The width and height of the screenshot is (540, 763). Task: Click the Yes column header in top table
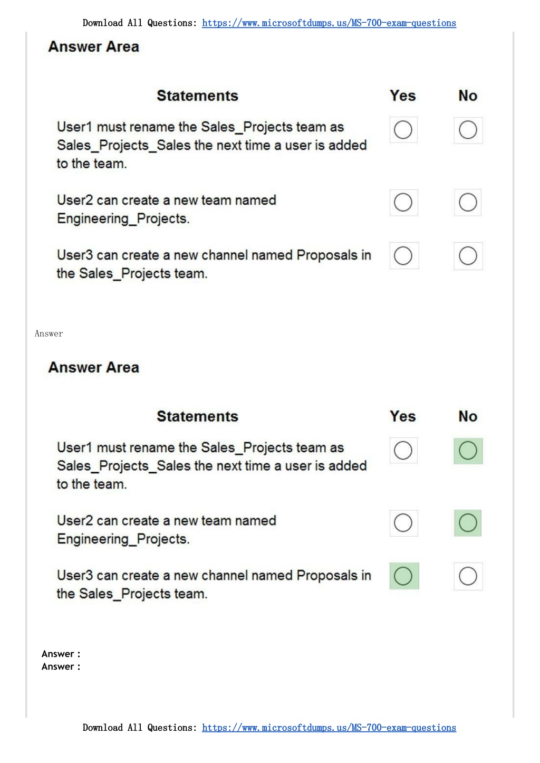403,96
